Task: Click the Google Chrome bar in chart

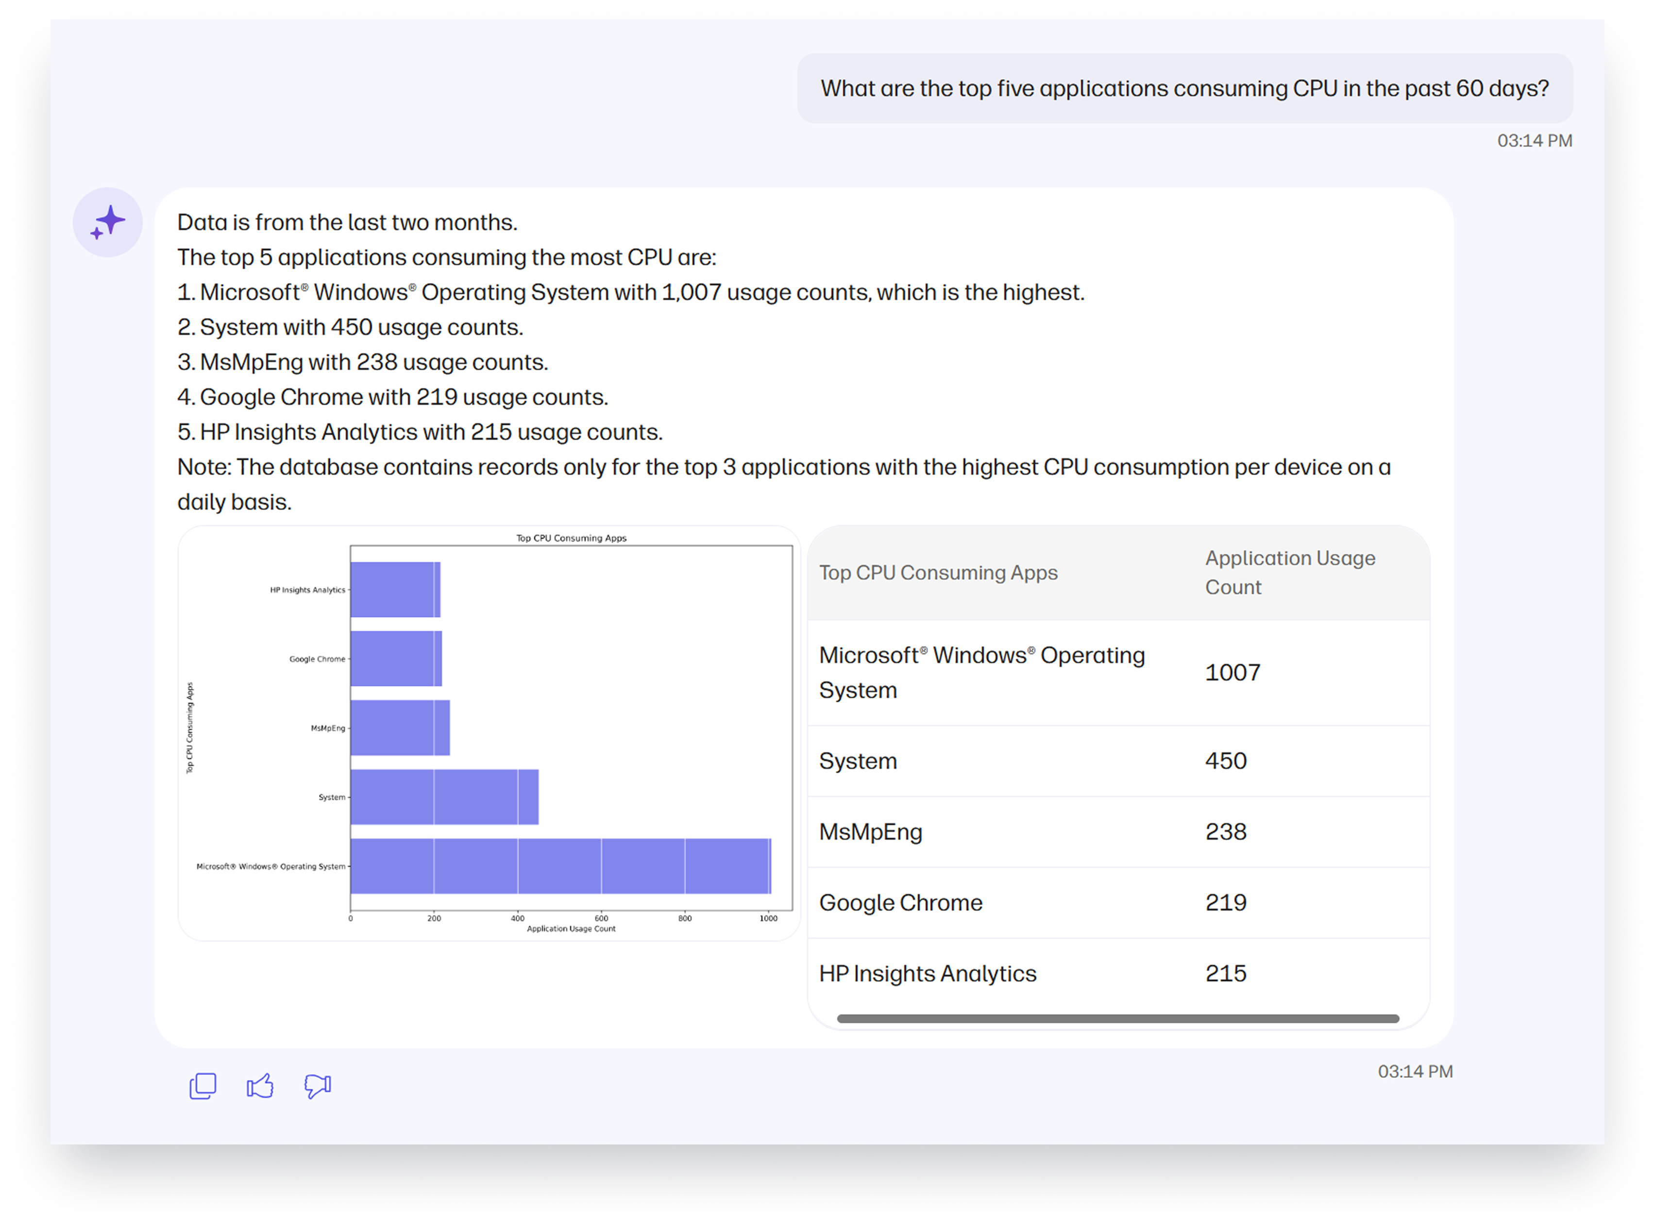Action: (396, 660)
